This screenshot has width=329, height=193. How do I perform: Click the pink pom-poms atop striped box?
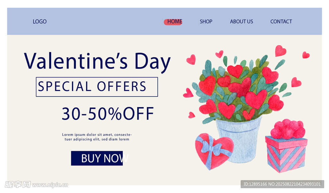coord(288,129)
